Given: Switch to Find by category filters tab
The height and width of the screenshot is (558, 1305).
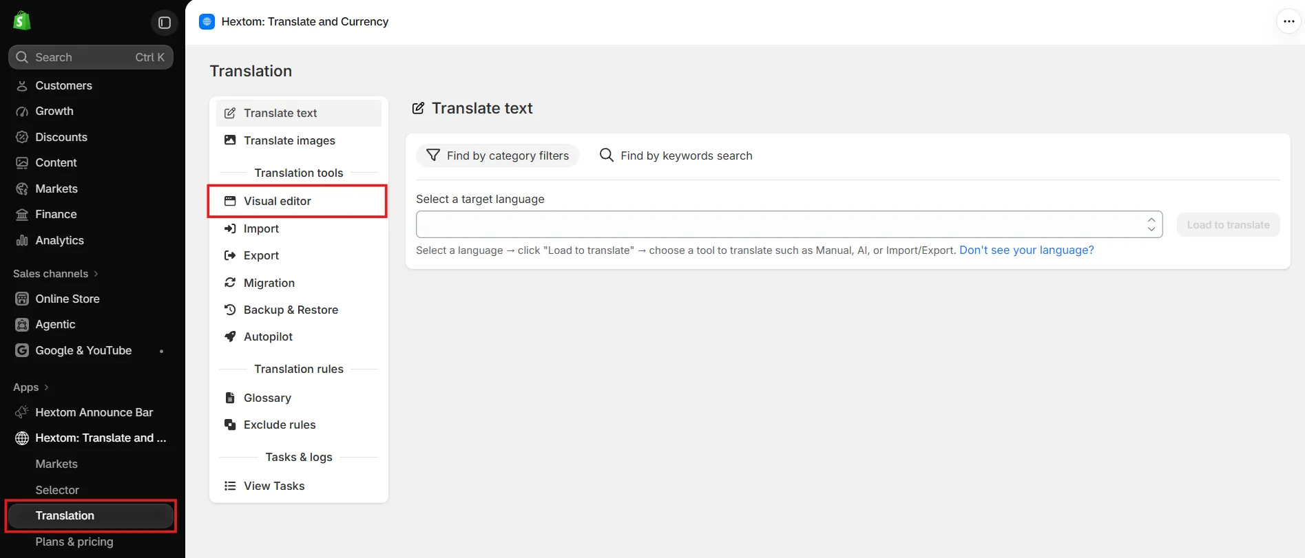Looking at the screenshot, I should coord(497,155).
